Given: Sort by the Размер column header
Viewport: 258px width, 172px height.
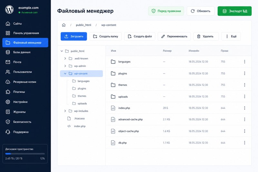Looking at the screenshot, I should (167, 51).
